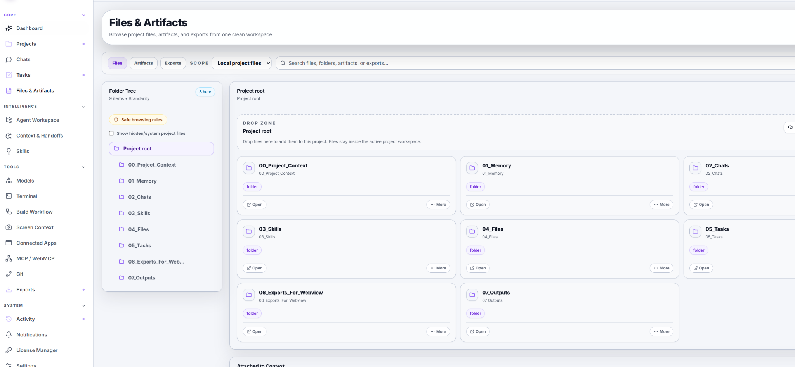The height and width of the screenshot is (367, 795).
Task: Click the upload cloud icon in drop zone
Action: tap(790, 128)
